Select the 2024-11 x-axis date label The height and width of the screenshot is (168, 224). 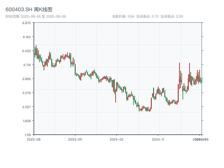[x=158, y=139]
